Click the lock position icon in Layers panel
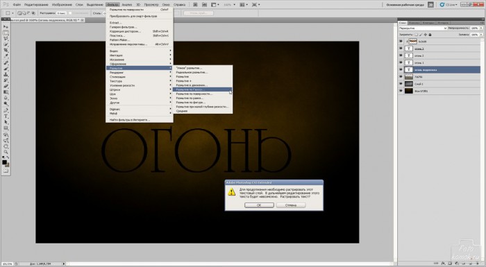Image resolution: width=486 pixels, height=267 pixels. click(425, 35)
